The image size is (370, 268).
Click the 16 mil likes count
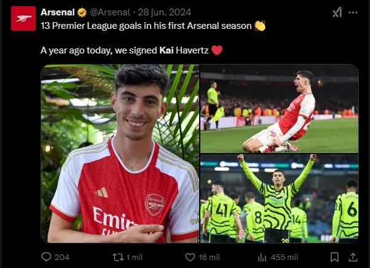(x=210, y=257)
